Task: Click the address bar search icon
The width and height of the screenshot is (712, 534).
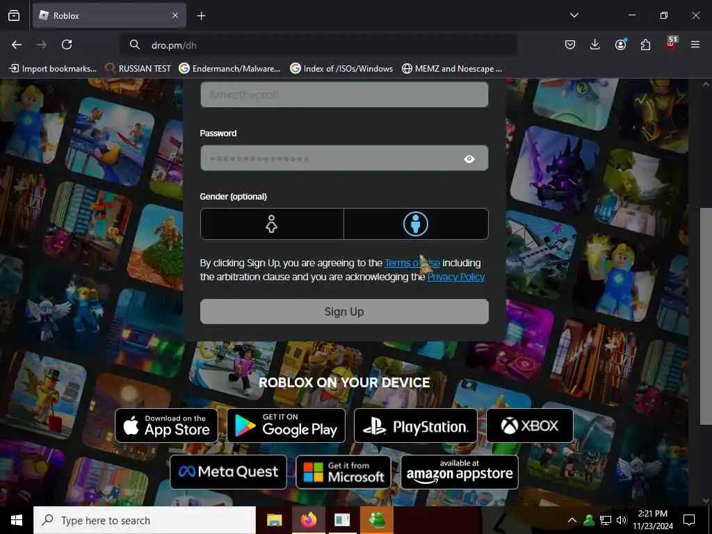Action: [x=134, y=44]
